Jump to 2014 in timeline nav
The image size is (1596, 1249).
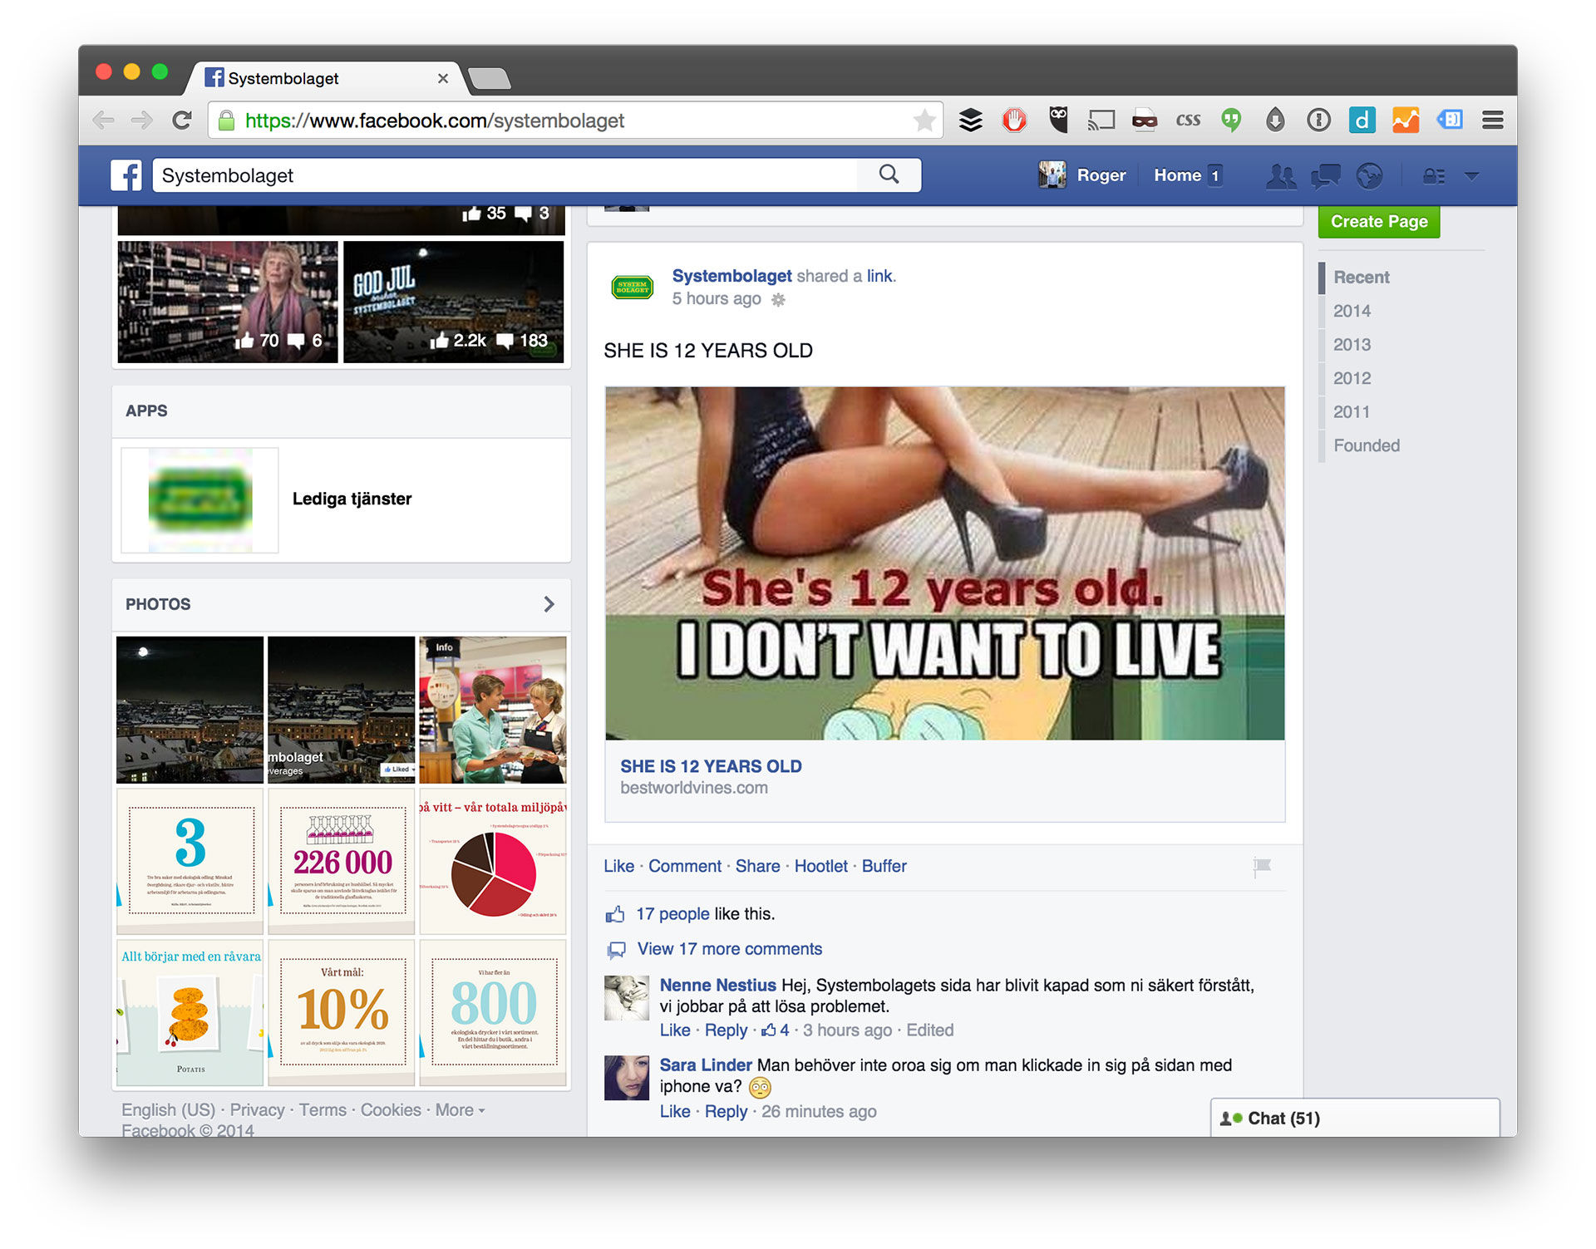pyautogui.click(x=1352, y=311)
